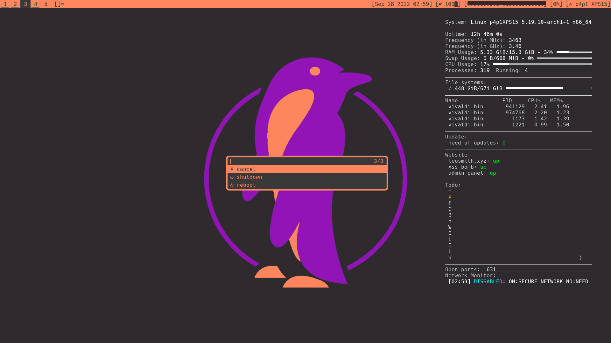Image resolution: width=611 pixels, height=343 pixels.
Task: Select shutdown from the power menu
Action: (x=249, y=177)
